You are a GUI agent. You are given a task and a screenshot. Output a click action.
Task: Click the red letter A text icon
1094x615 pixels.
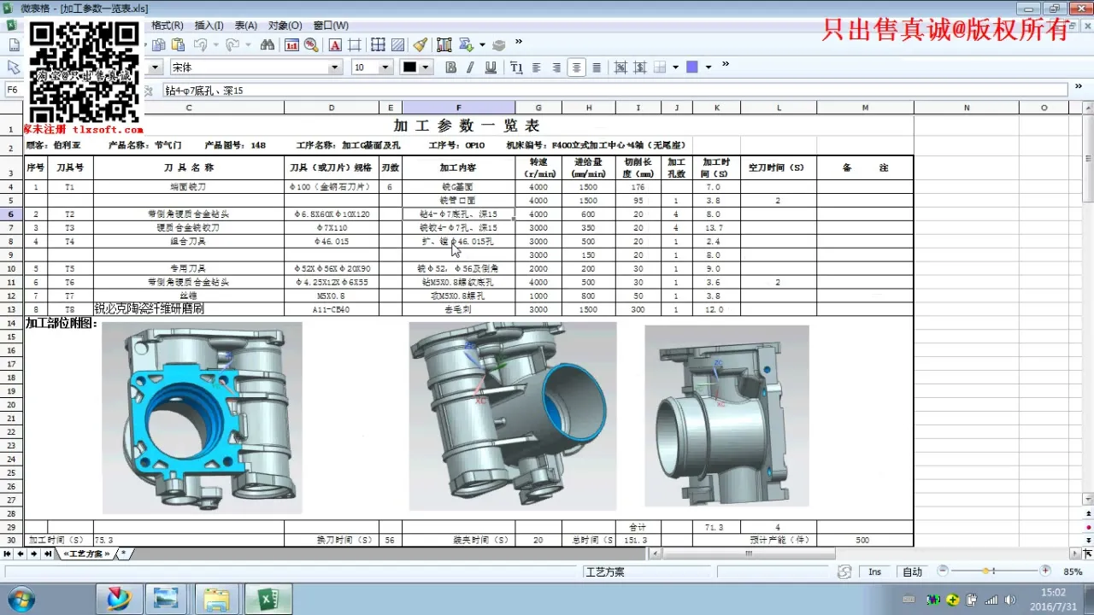335,45
